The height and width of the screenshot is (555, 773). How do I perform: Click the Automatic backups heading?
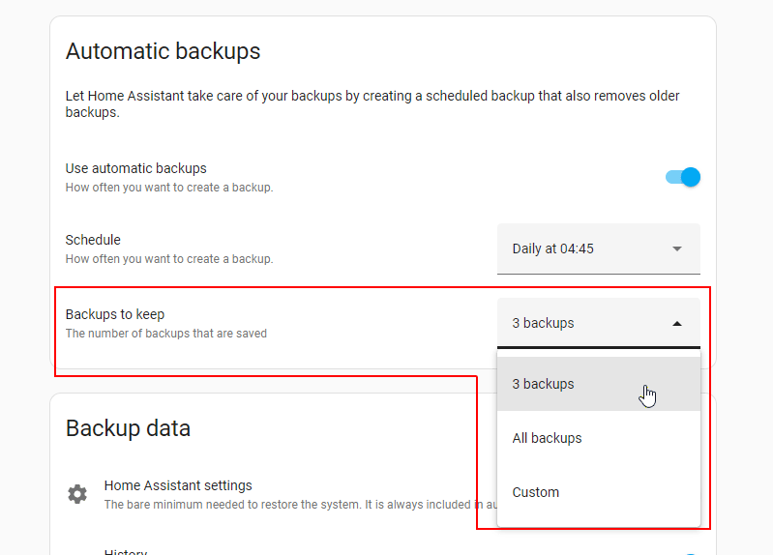(163, 51)
